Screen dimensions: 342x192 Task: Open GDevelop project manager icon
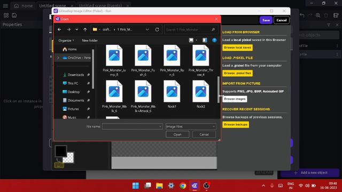[6, 15]
